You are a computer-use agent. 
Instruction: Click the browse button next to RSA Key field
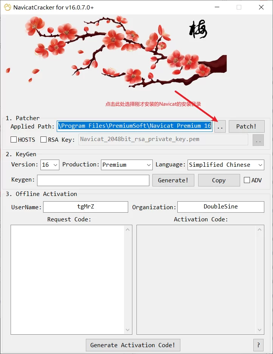(258, 139)
